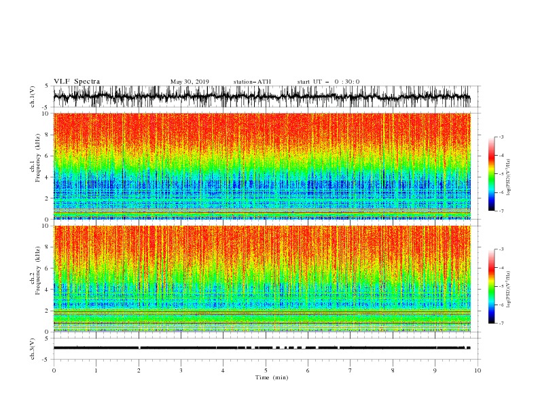Click the '-7' value on ch.2 colorbar

point(501,324)
